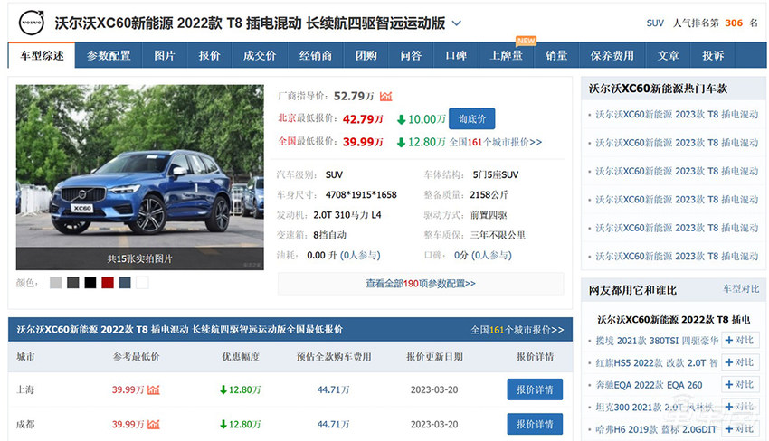Click plus compare icon for 奔驰EQA 2022款
Screen dimensions: 769x441
(739, 384)
